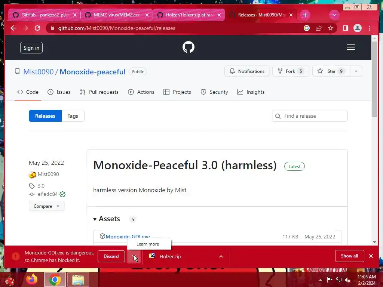Discard the blocked Monoxide-GDI.exe download

pos(111,256)
